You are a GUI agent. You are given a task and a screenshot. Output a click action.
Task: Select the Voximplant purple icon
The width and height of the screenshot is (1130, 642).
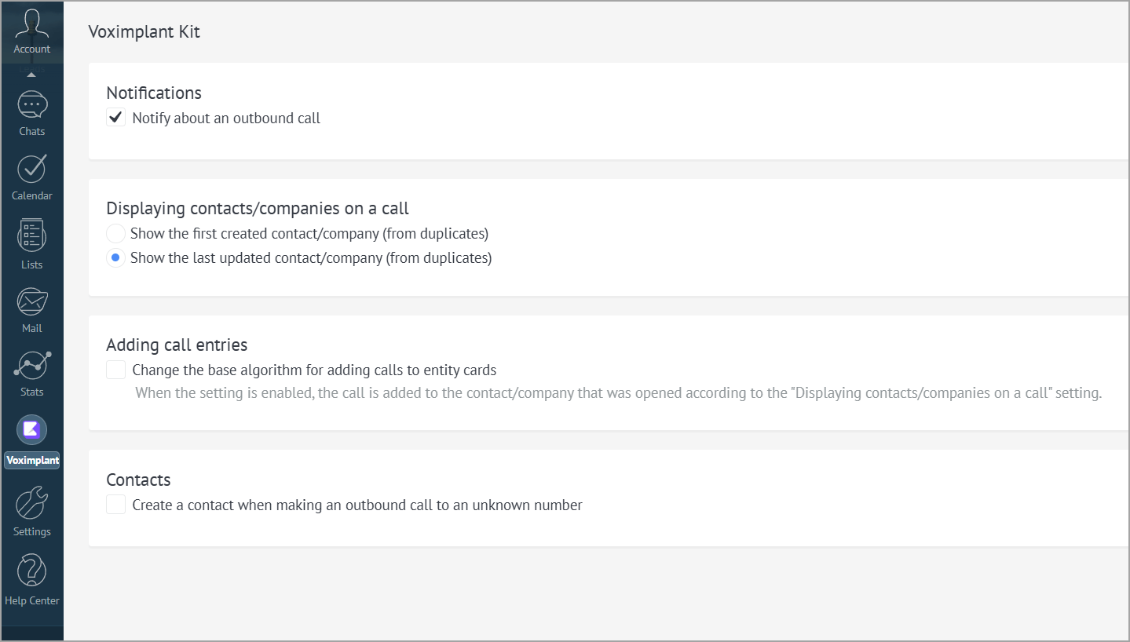32,429
